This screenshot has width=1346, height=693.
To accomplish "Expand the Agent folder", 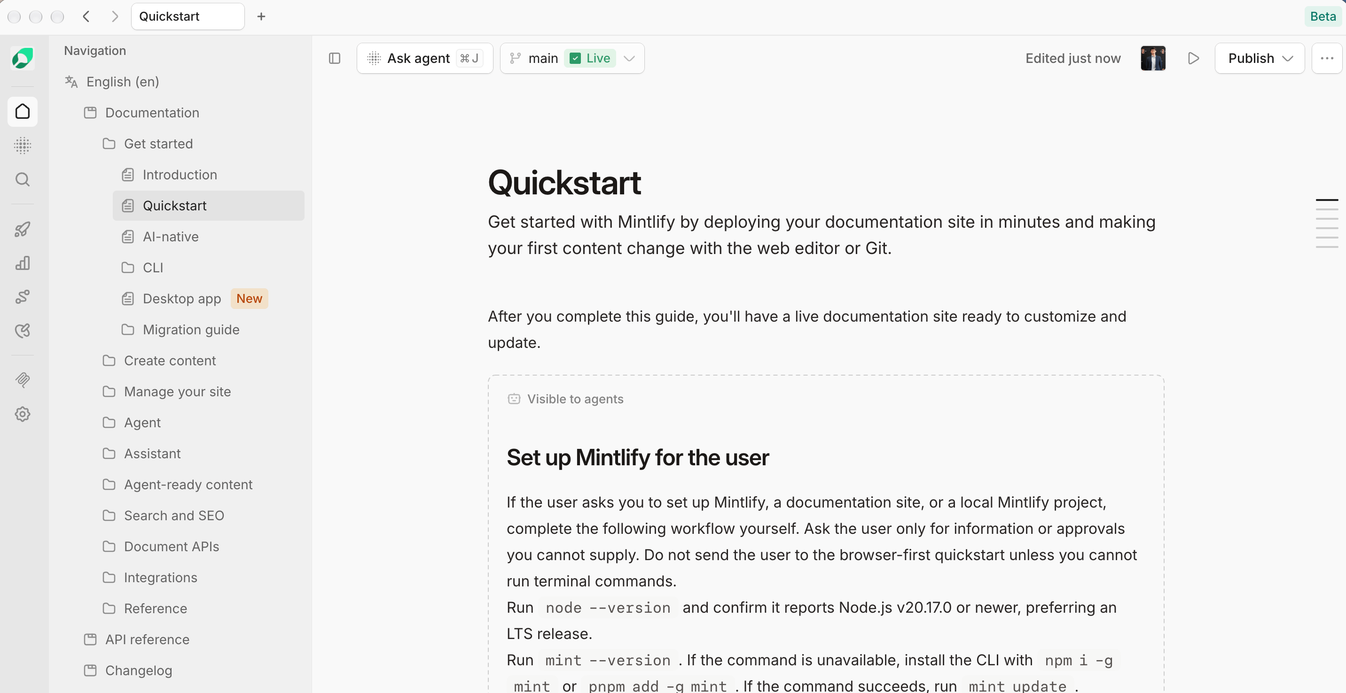I will coord(142,422).
